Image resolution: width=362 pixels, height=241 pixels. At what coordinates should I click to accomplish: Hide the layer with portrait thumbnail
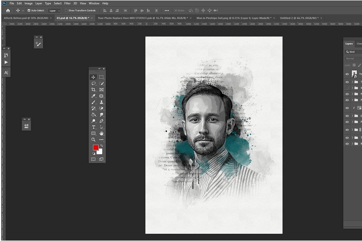pos(347,74)
